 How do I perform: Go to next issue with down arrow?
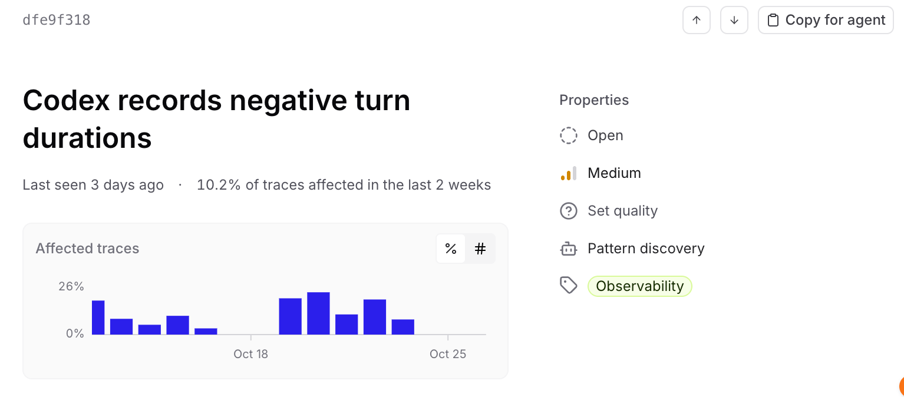[x=734, y=20]
